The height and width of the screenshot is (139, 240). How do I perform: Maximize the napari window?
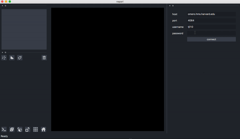[x=10, y=2]
